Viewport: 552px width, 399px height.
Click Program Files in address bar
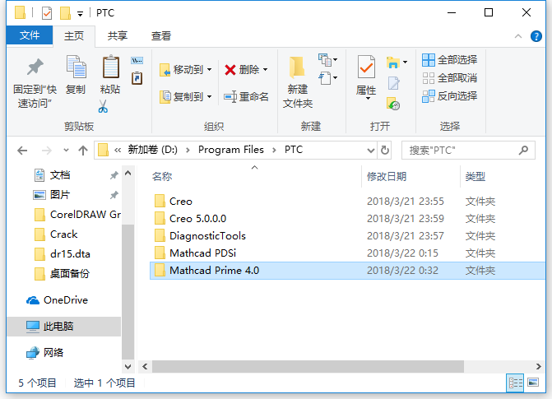point(231,150)
